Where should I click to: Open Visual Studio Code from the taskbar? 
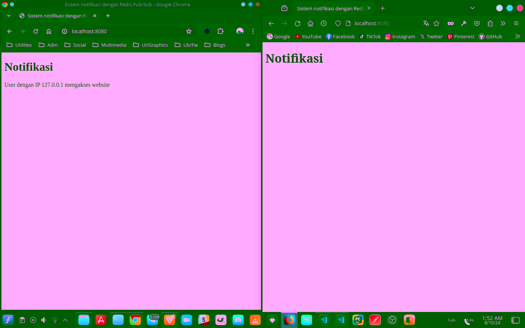point(324,320)
